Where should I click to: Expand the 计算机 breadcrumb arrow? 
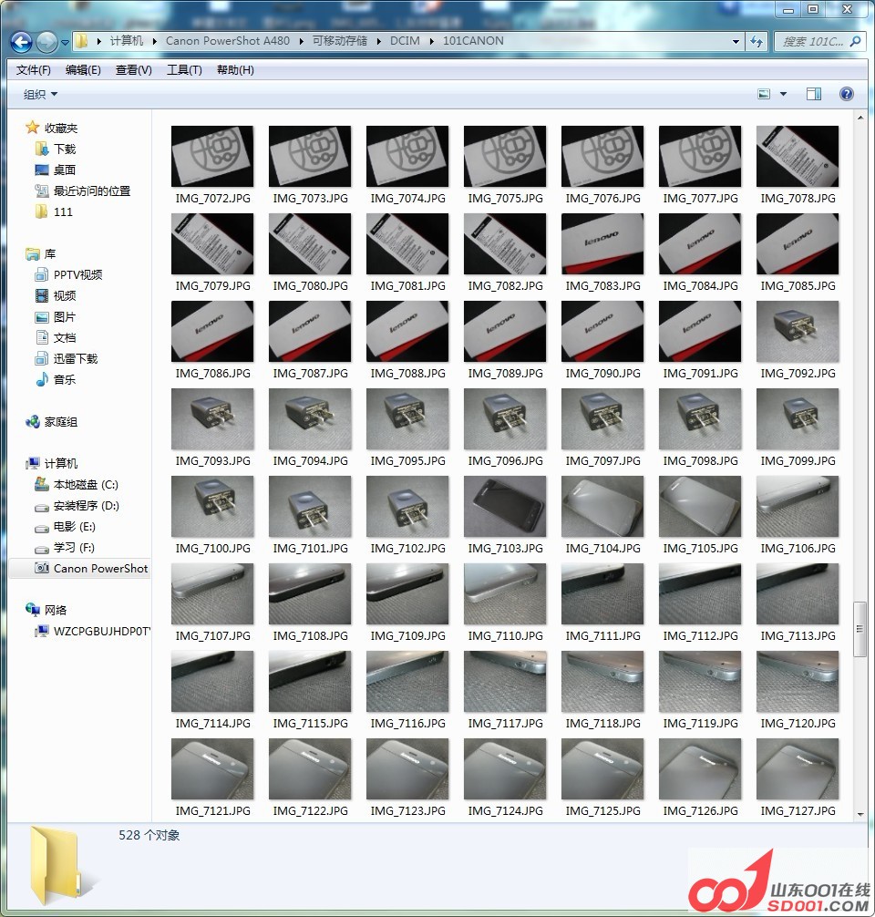tap(154, 41)
